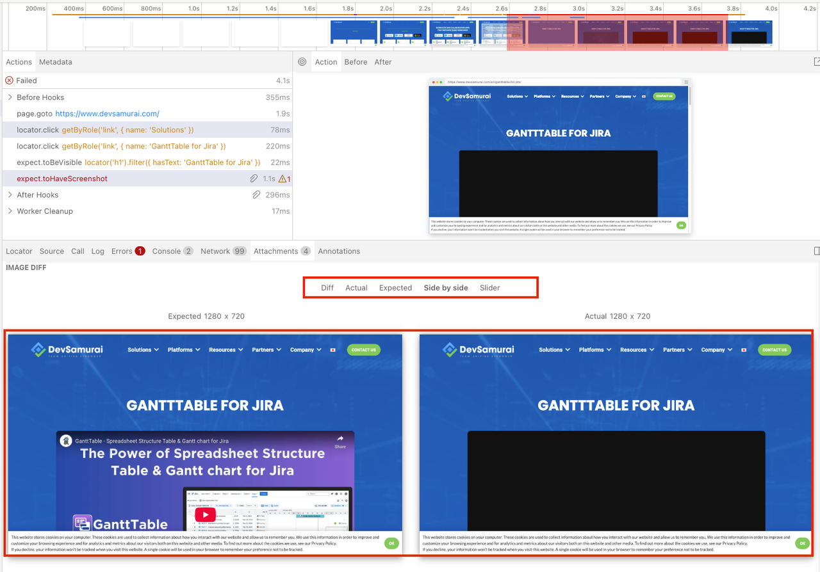Open Partners dropdown in Actual image
Screen dimensions: 820x572
[x=678, y=350]
